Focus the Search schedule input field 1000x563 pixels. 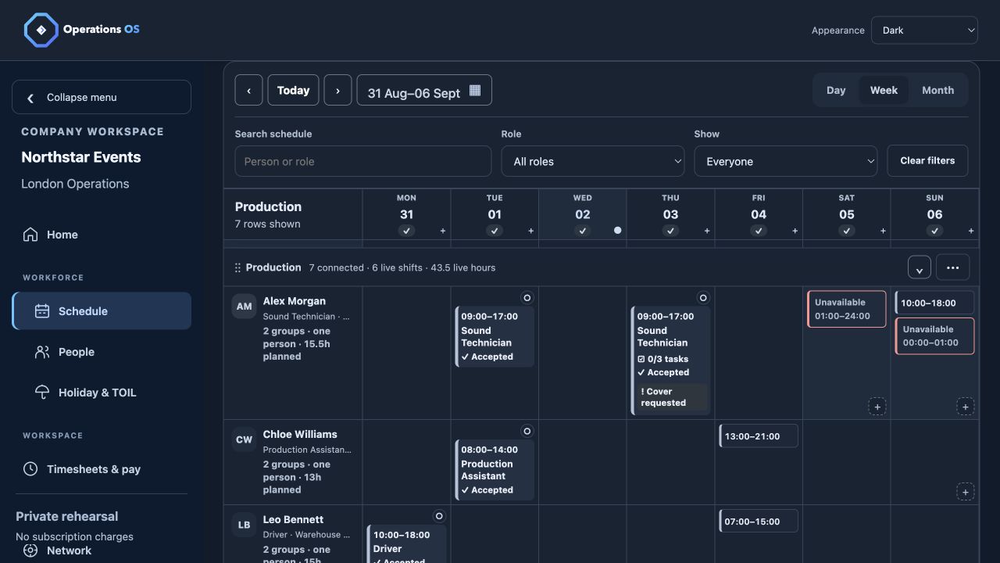363,161
